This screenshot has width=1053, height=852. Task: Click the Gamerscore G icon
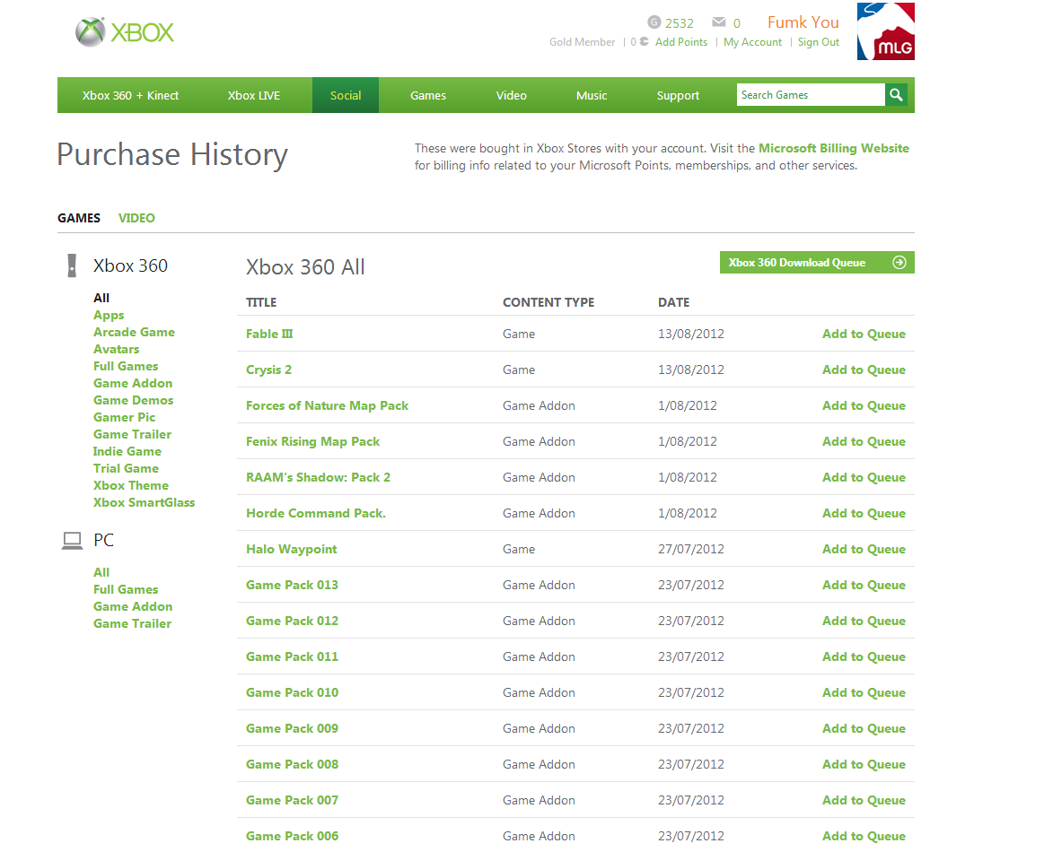[x=654, y=22]
